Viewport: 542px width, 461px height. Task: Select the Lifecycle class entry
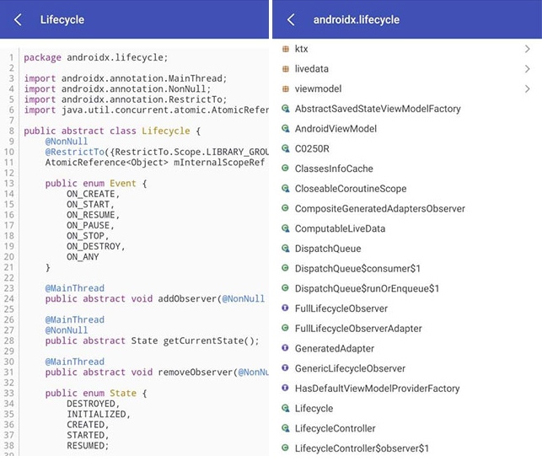coord(314,409)
